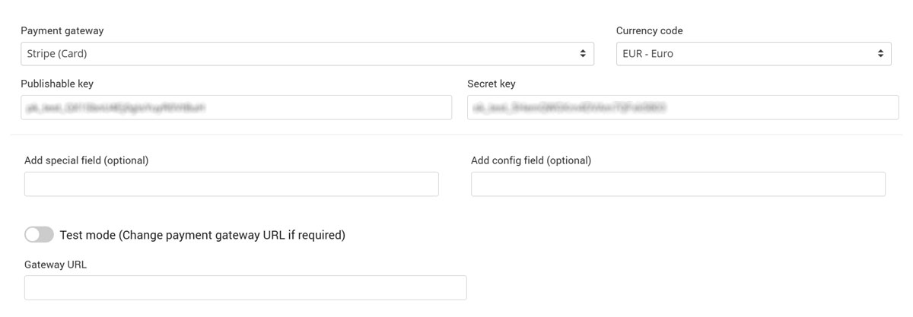Click the horizontal divider below the key fields

pyautogui.click(x=456, y=135)
